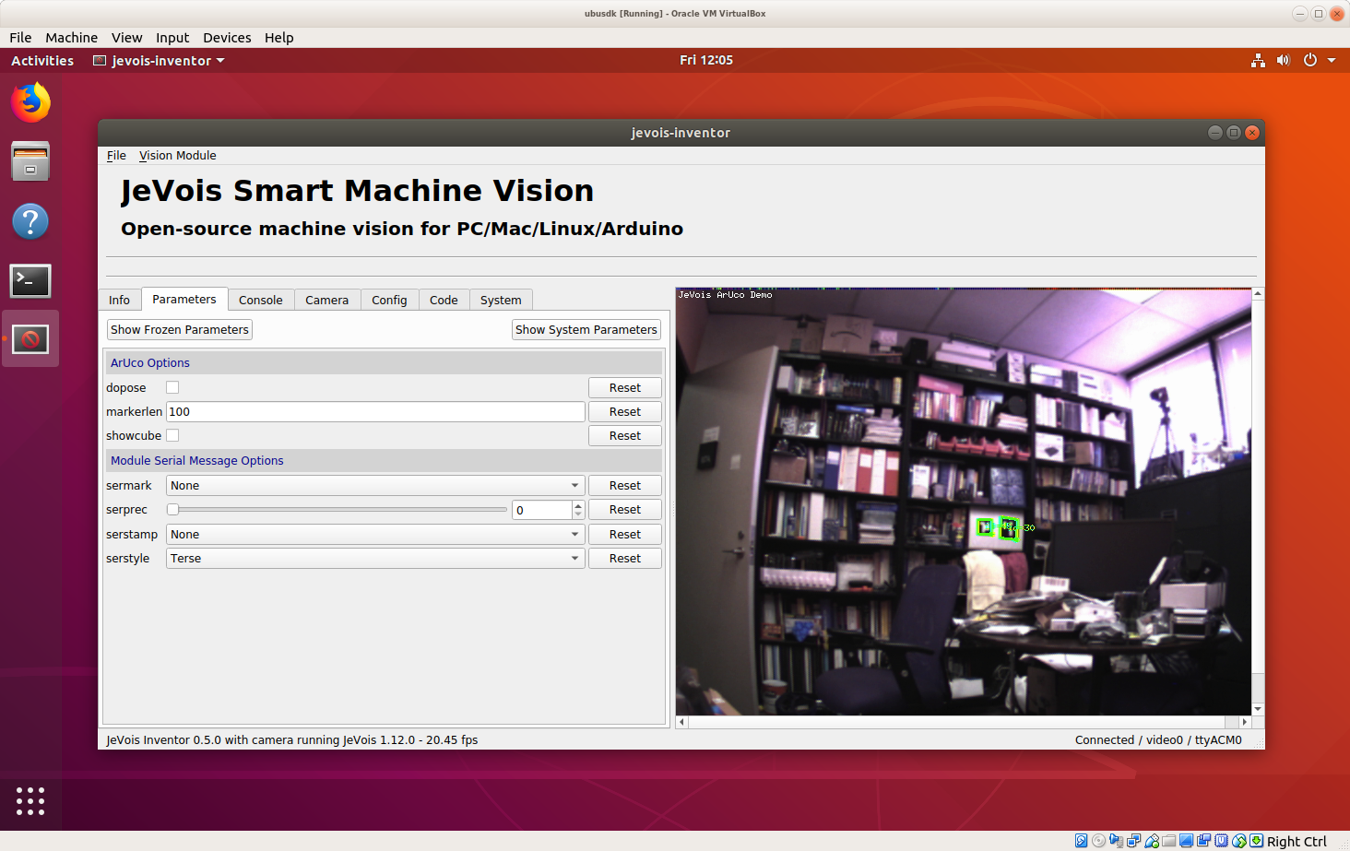The width and height of the screenshot is (1350, 851).
Task: Click Show System Parameters button
Action: point(586,329)
